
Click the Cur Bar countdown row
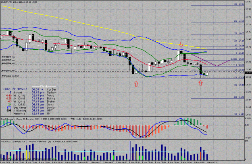point(44,89)
